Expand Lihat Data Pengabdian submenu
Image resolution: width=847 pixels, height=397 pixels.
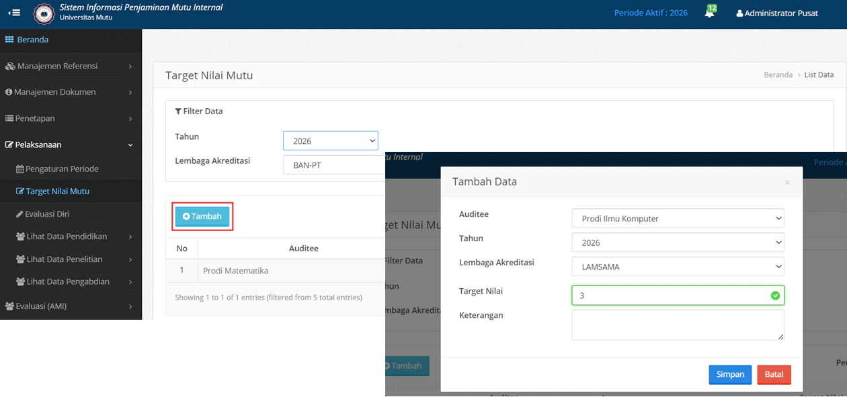[71, 281]
